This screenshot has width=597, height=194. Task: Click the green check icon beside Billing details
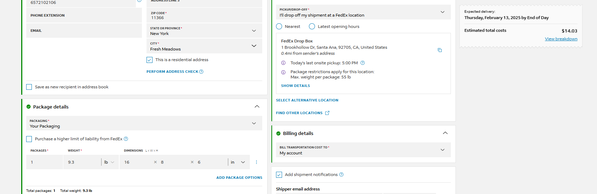pyautogui.click(x=279, y=134)
